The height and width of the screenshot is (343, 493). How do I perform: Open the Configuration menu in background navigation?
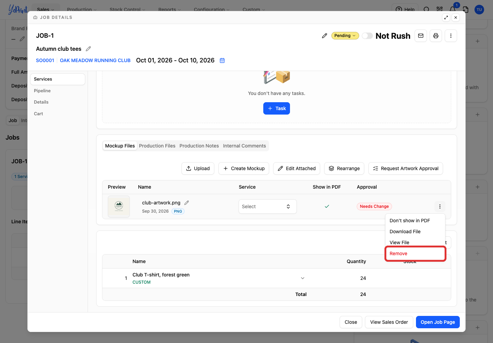pyautogui.click(x=212, y=10)
